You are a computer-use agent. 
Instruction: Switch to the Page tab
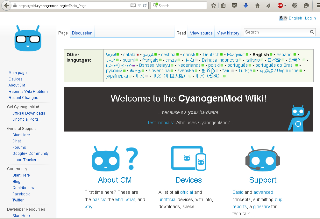click(x=63, y=33)
